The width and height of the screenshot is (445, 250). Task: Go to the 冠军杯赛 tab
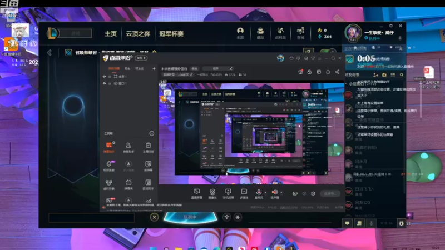point(171,34)
